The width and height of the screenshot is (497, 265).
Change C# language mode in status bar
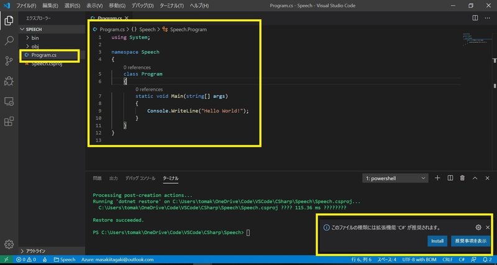pos(462,259)
